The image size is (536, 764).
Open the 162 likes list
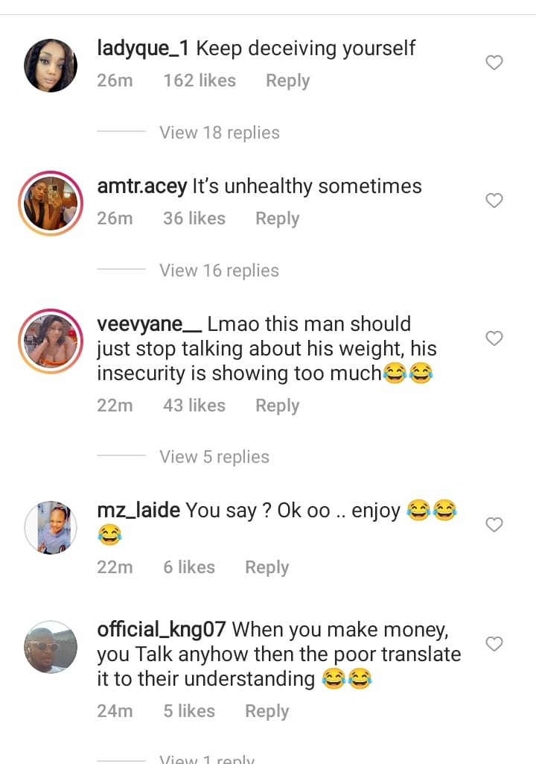200,80
